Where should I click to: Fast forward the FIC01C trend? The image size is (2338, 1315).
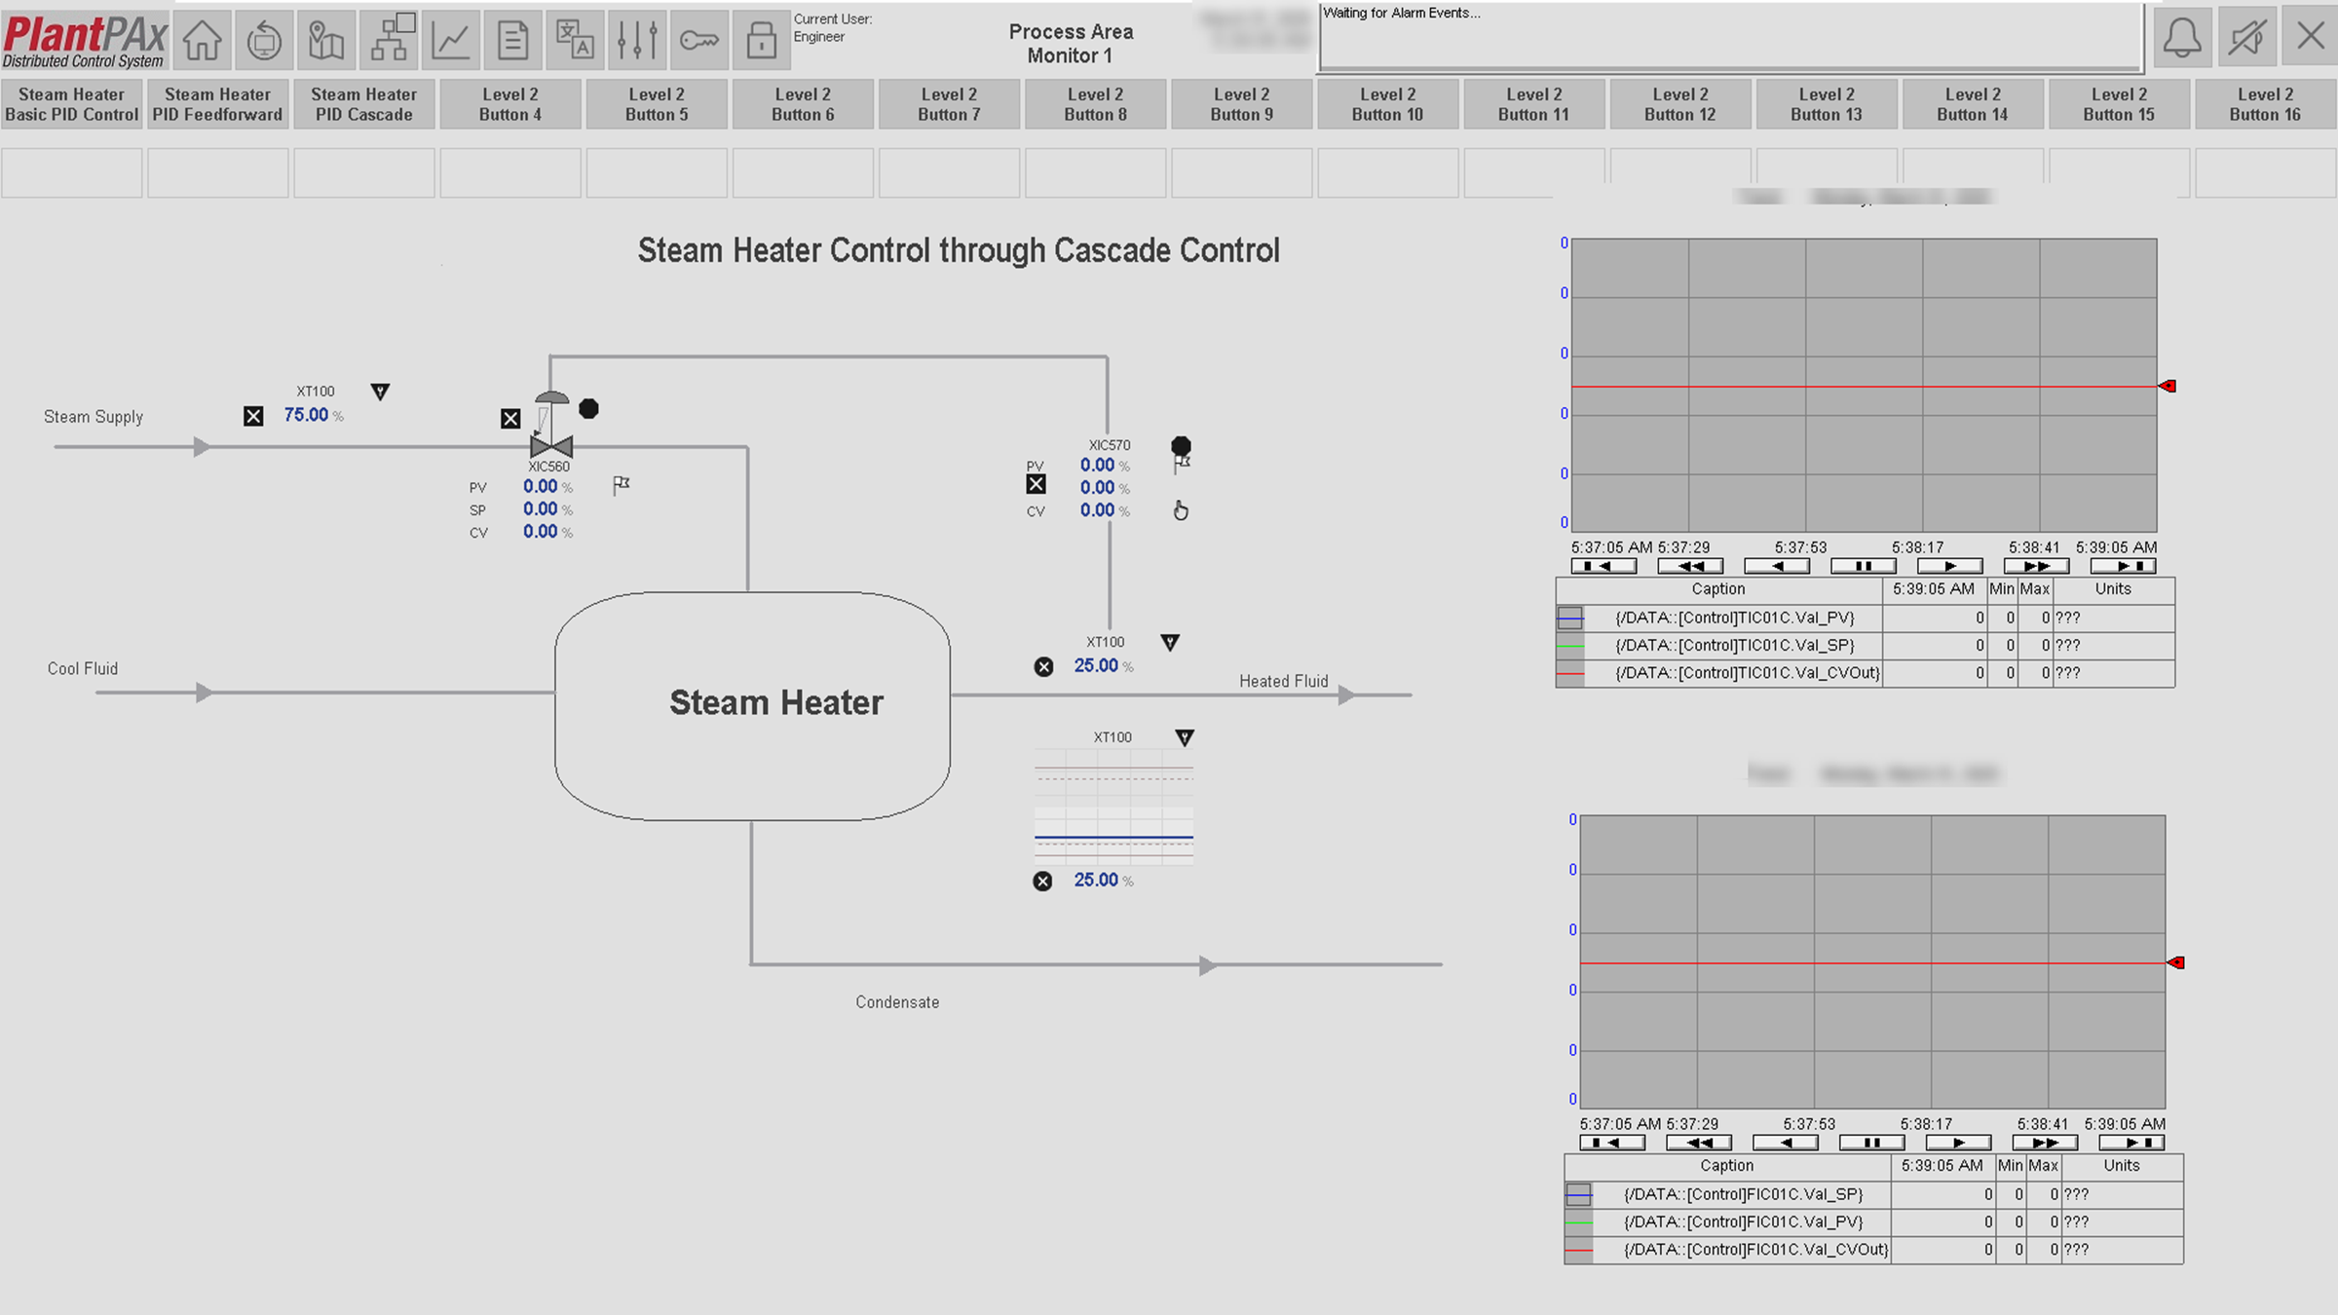tap(2046, 1143)
